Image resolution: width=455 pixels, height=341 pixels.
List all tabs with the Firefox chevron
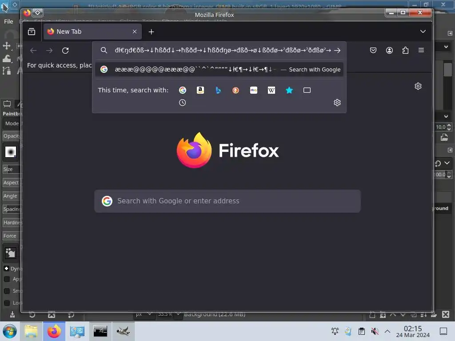point(423,32)
